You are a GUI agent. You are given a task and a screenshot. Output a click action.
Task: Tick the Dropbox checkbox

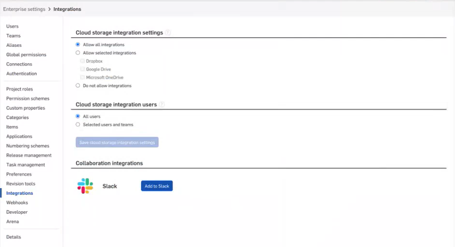point(83,61)
